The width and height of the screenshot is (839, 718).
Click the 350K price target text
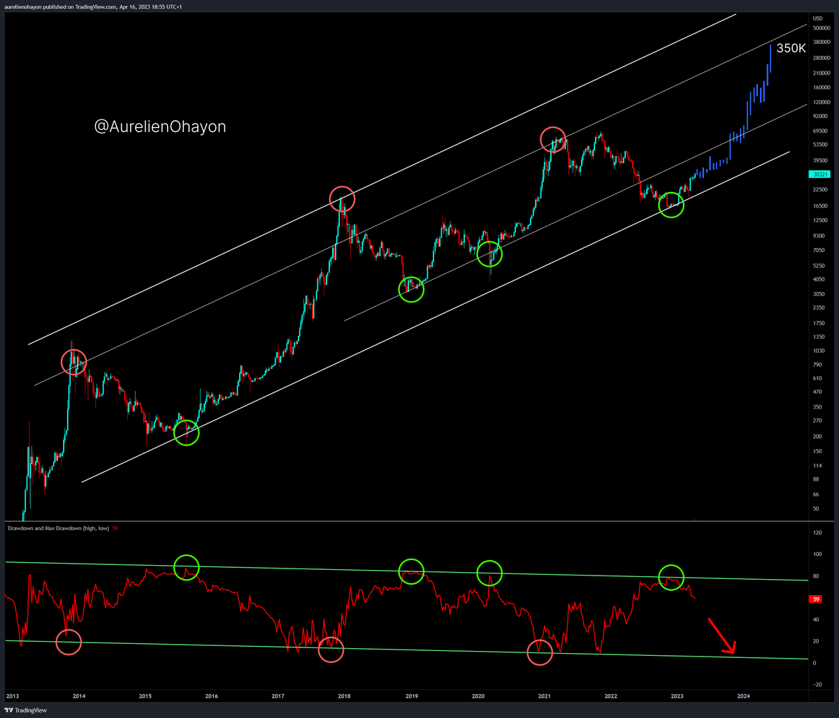[793, 48]
